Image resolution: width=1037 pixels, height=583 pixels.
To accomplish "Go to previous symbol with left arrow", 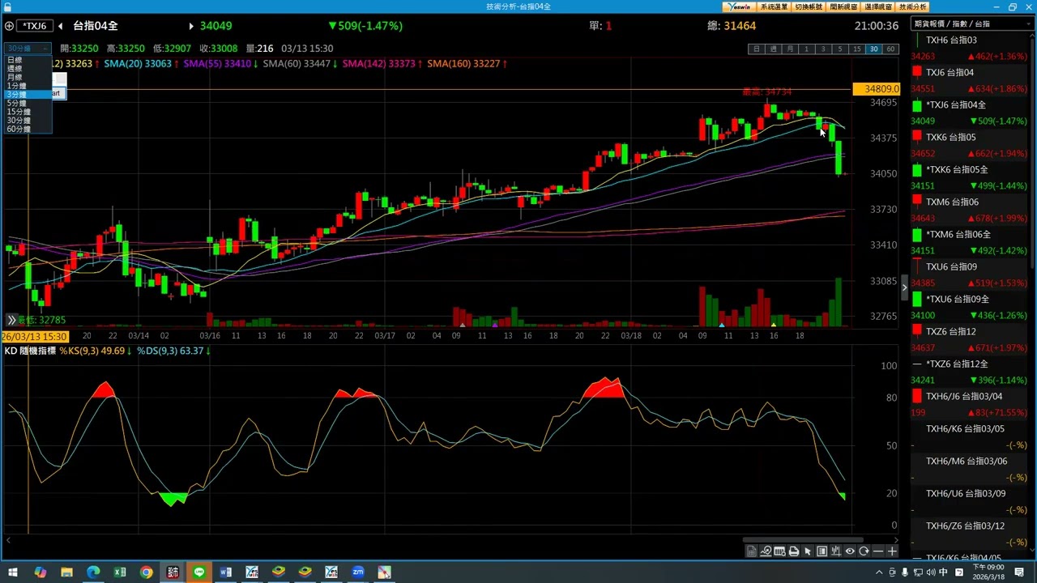I will point(61,26).
